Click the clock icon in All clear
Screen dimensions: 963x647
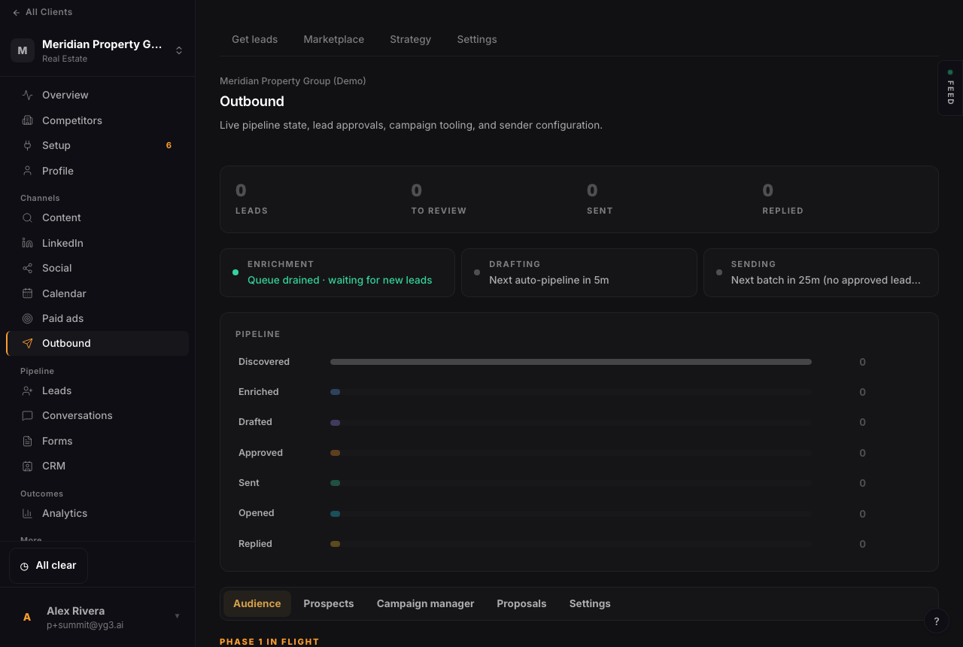click(x=24, y=566)
